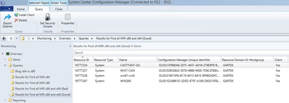This screenshot has height=103, width=289.
Task: Sort by the Name column header
Action: (137, 60)
